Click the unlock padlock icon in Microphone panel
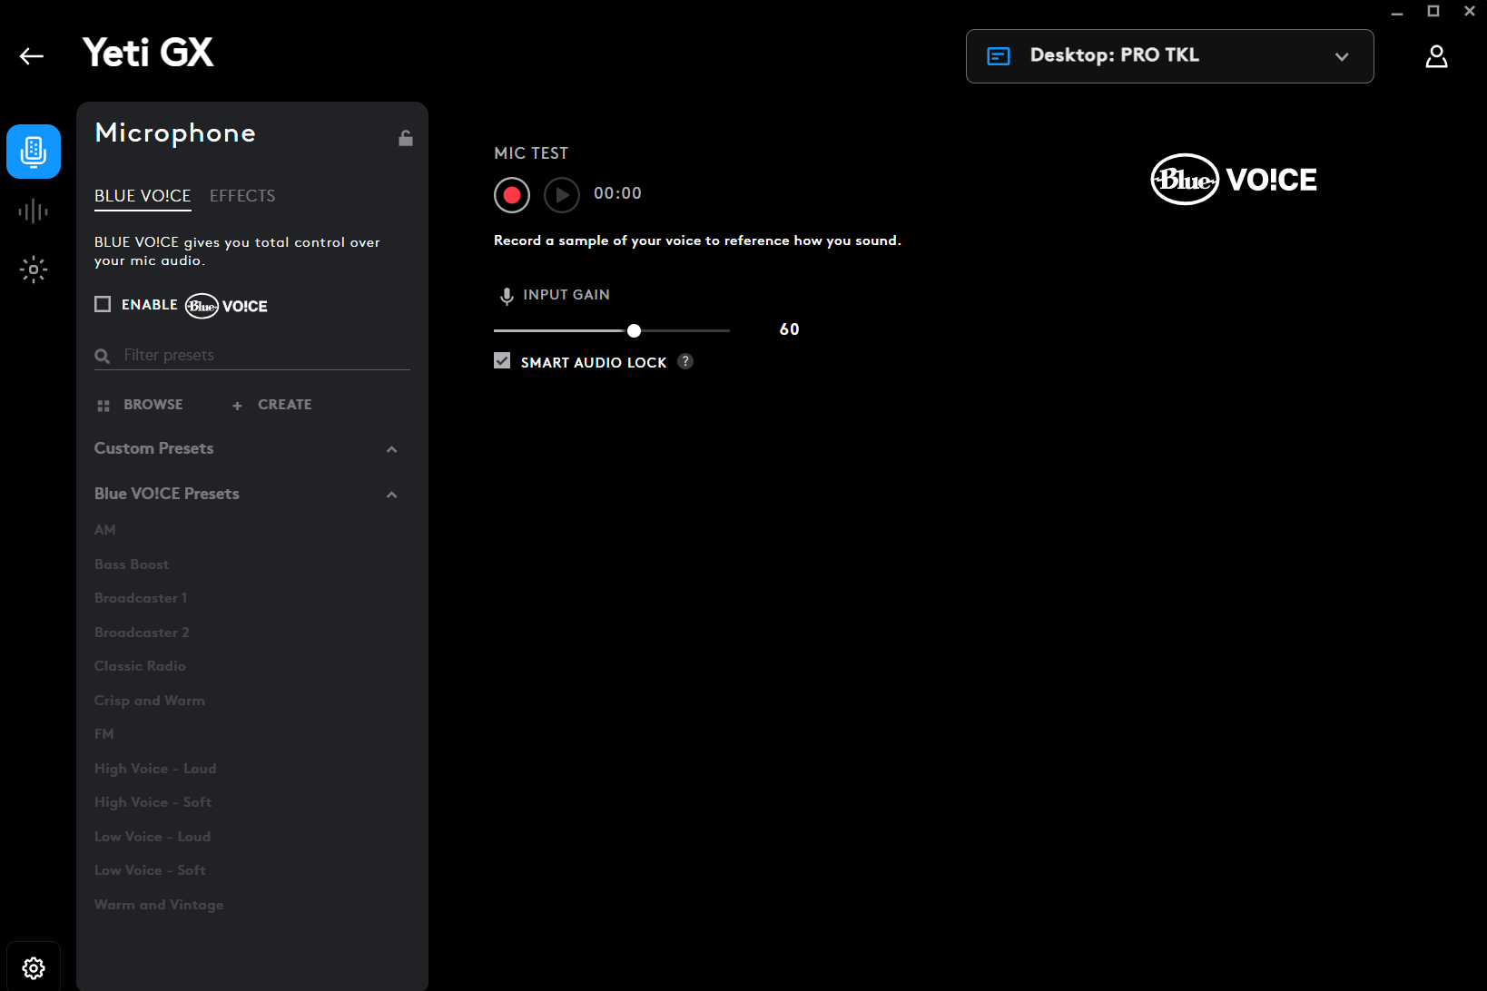 click(406, 138)
